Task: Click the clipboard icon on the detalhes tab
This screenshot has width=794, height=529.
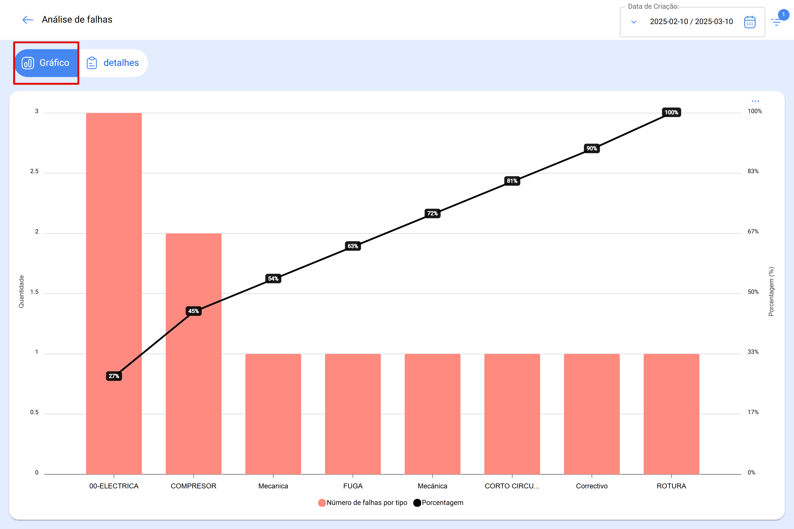Action: coord(92,63)
